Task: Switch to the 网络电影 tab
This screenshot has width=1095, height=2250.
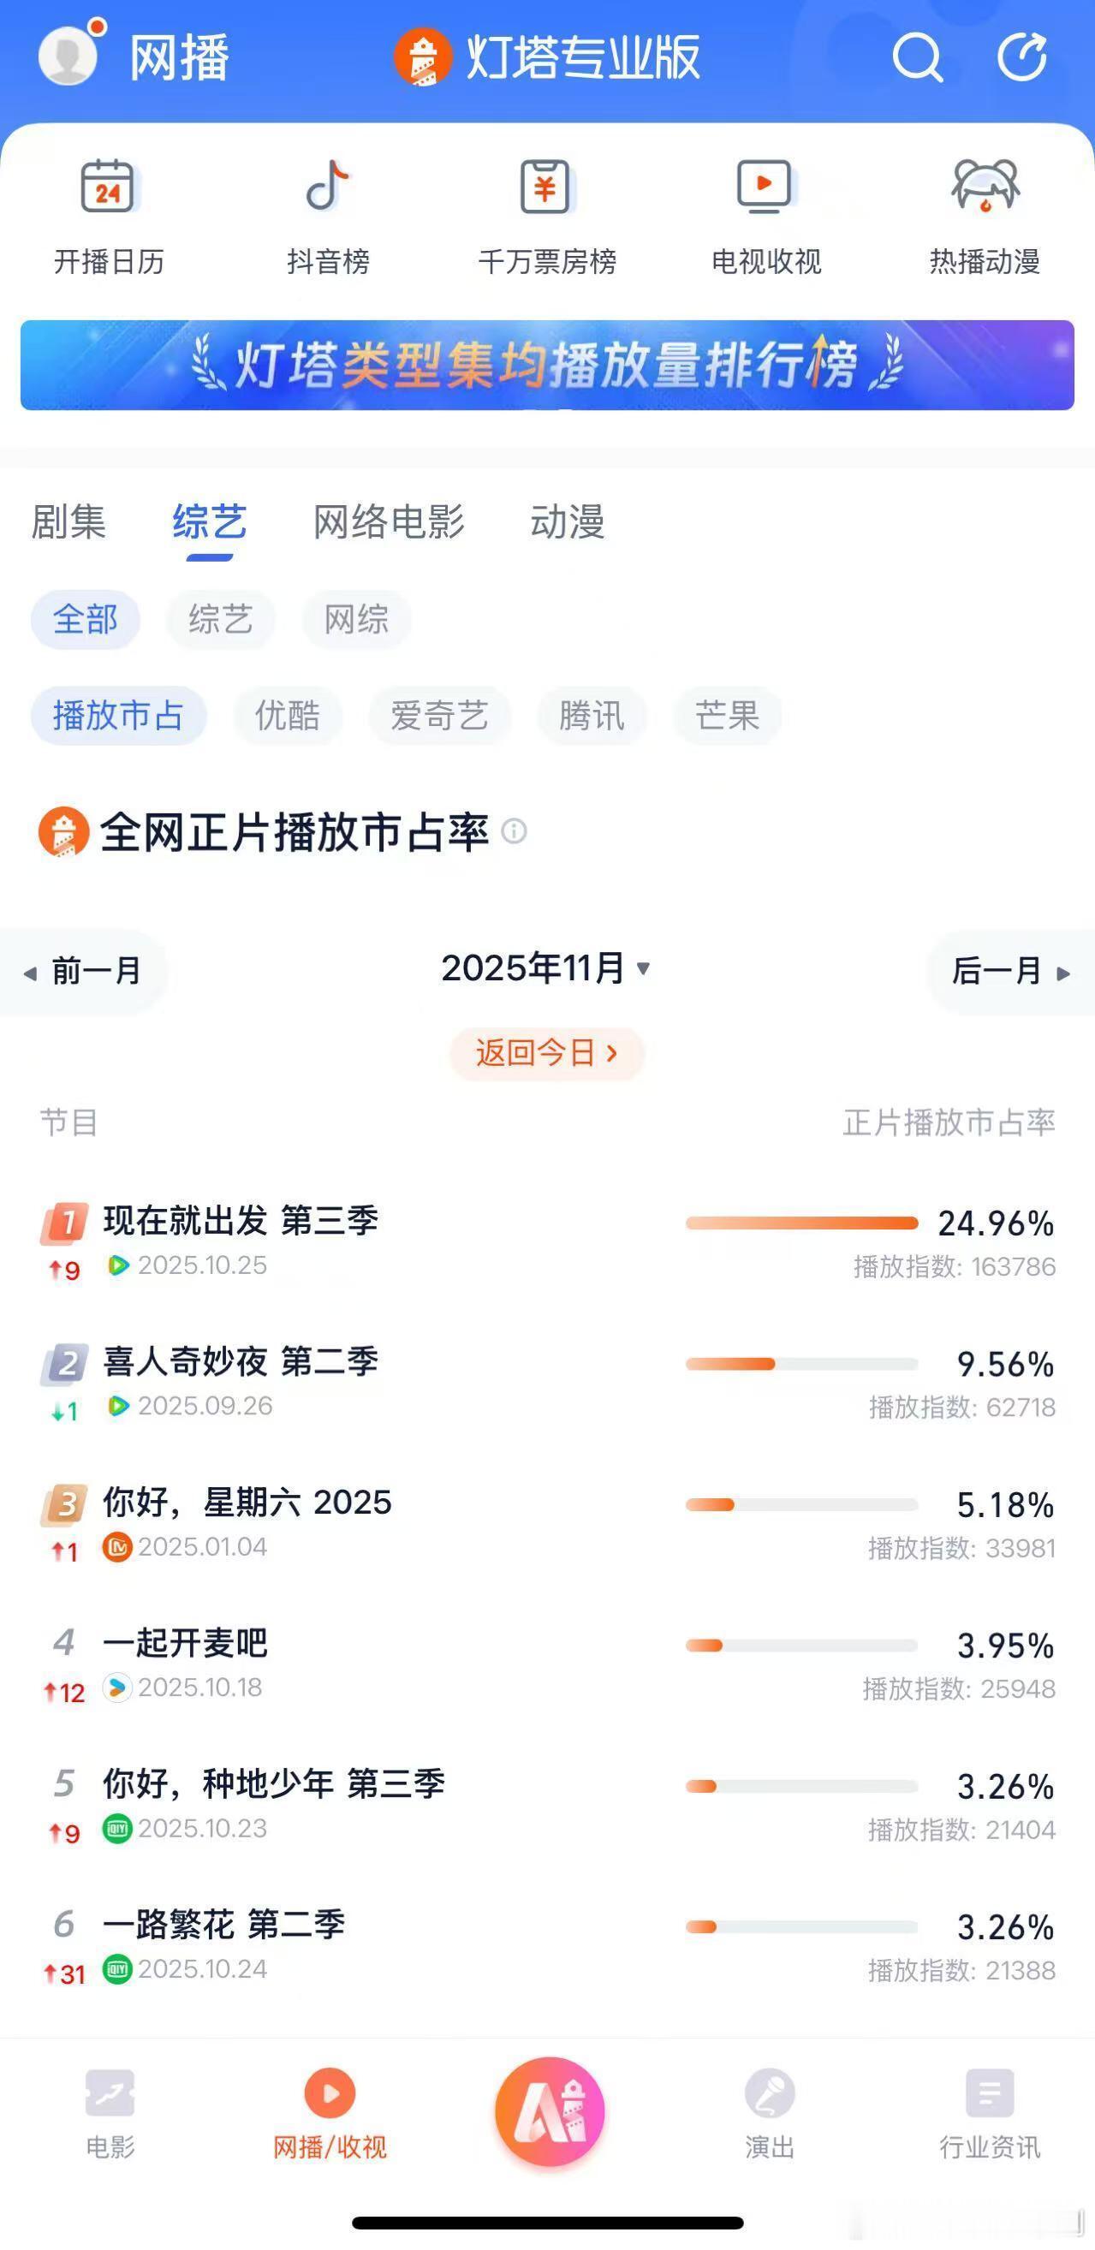Action: tap(389, 522)
